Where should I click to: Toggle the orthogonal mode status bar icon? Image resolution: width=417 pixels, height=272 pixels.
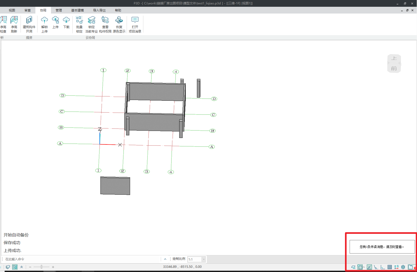pos(383,267)
